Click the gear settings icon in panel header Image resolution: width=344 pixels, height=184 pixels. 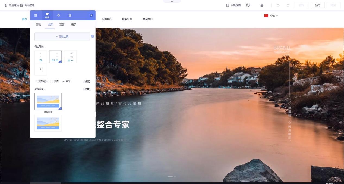58,15
